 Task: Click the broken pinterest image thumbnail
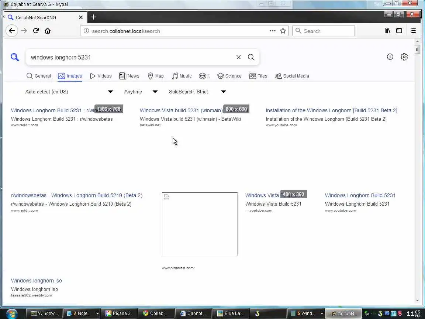(x=200, y=224)
